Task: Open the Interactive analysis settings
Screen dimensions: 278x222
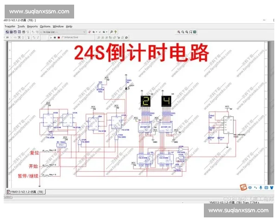Action: coord(70,37)
